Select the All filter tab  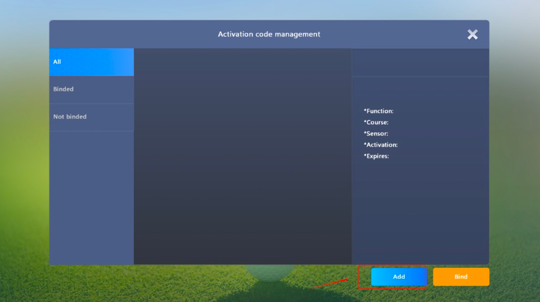pos(91,62)
